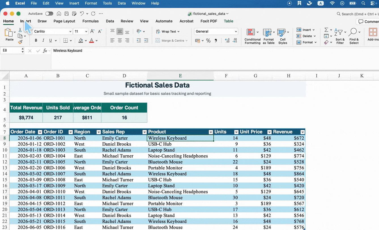Open the more commands ellipsis in title bar
Viewport: 379px width, 230px height.
pos(101,14)
